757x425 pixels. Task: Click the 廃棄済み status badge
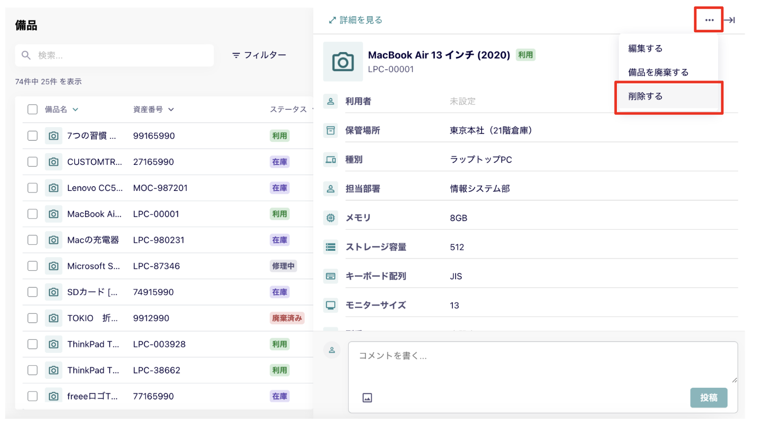click(x=287, y=318)
